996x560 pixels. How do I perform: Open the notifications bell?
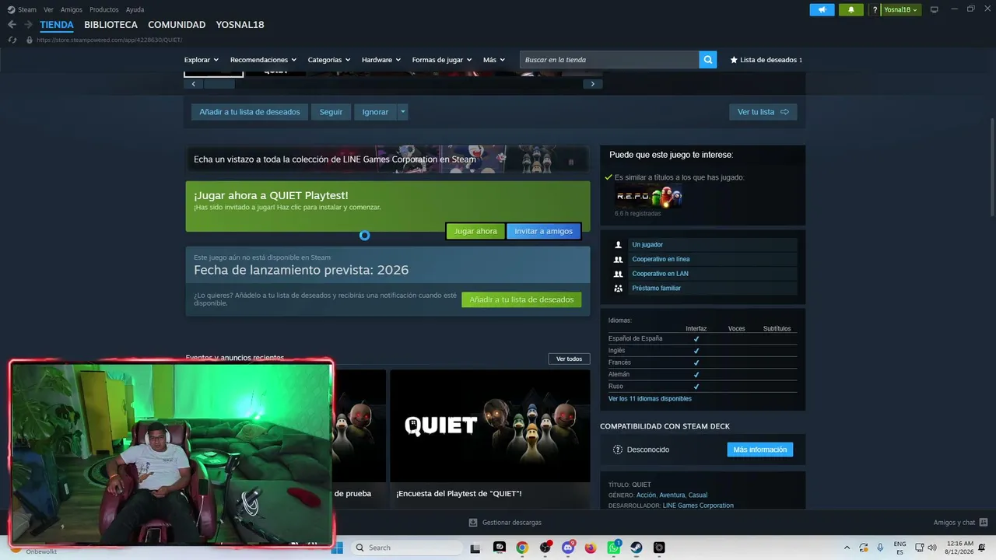(850, 9)
